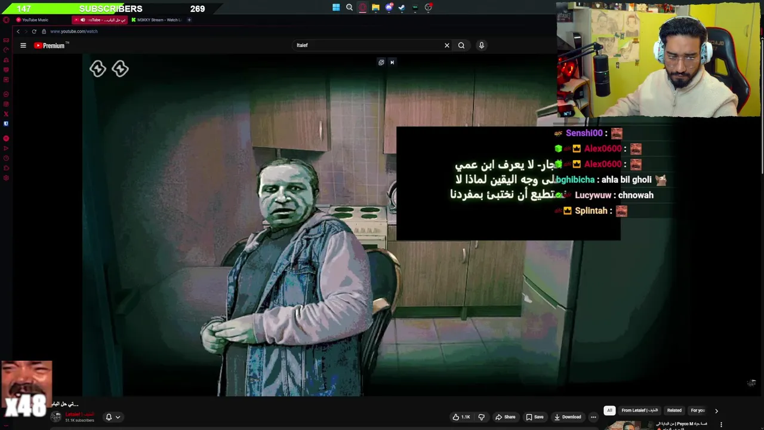Toggle the channel notification bell
764x430 pixels.
[x=109, y=417]
